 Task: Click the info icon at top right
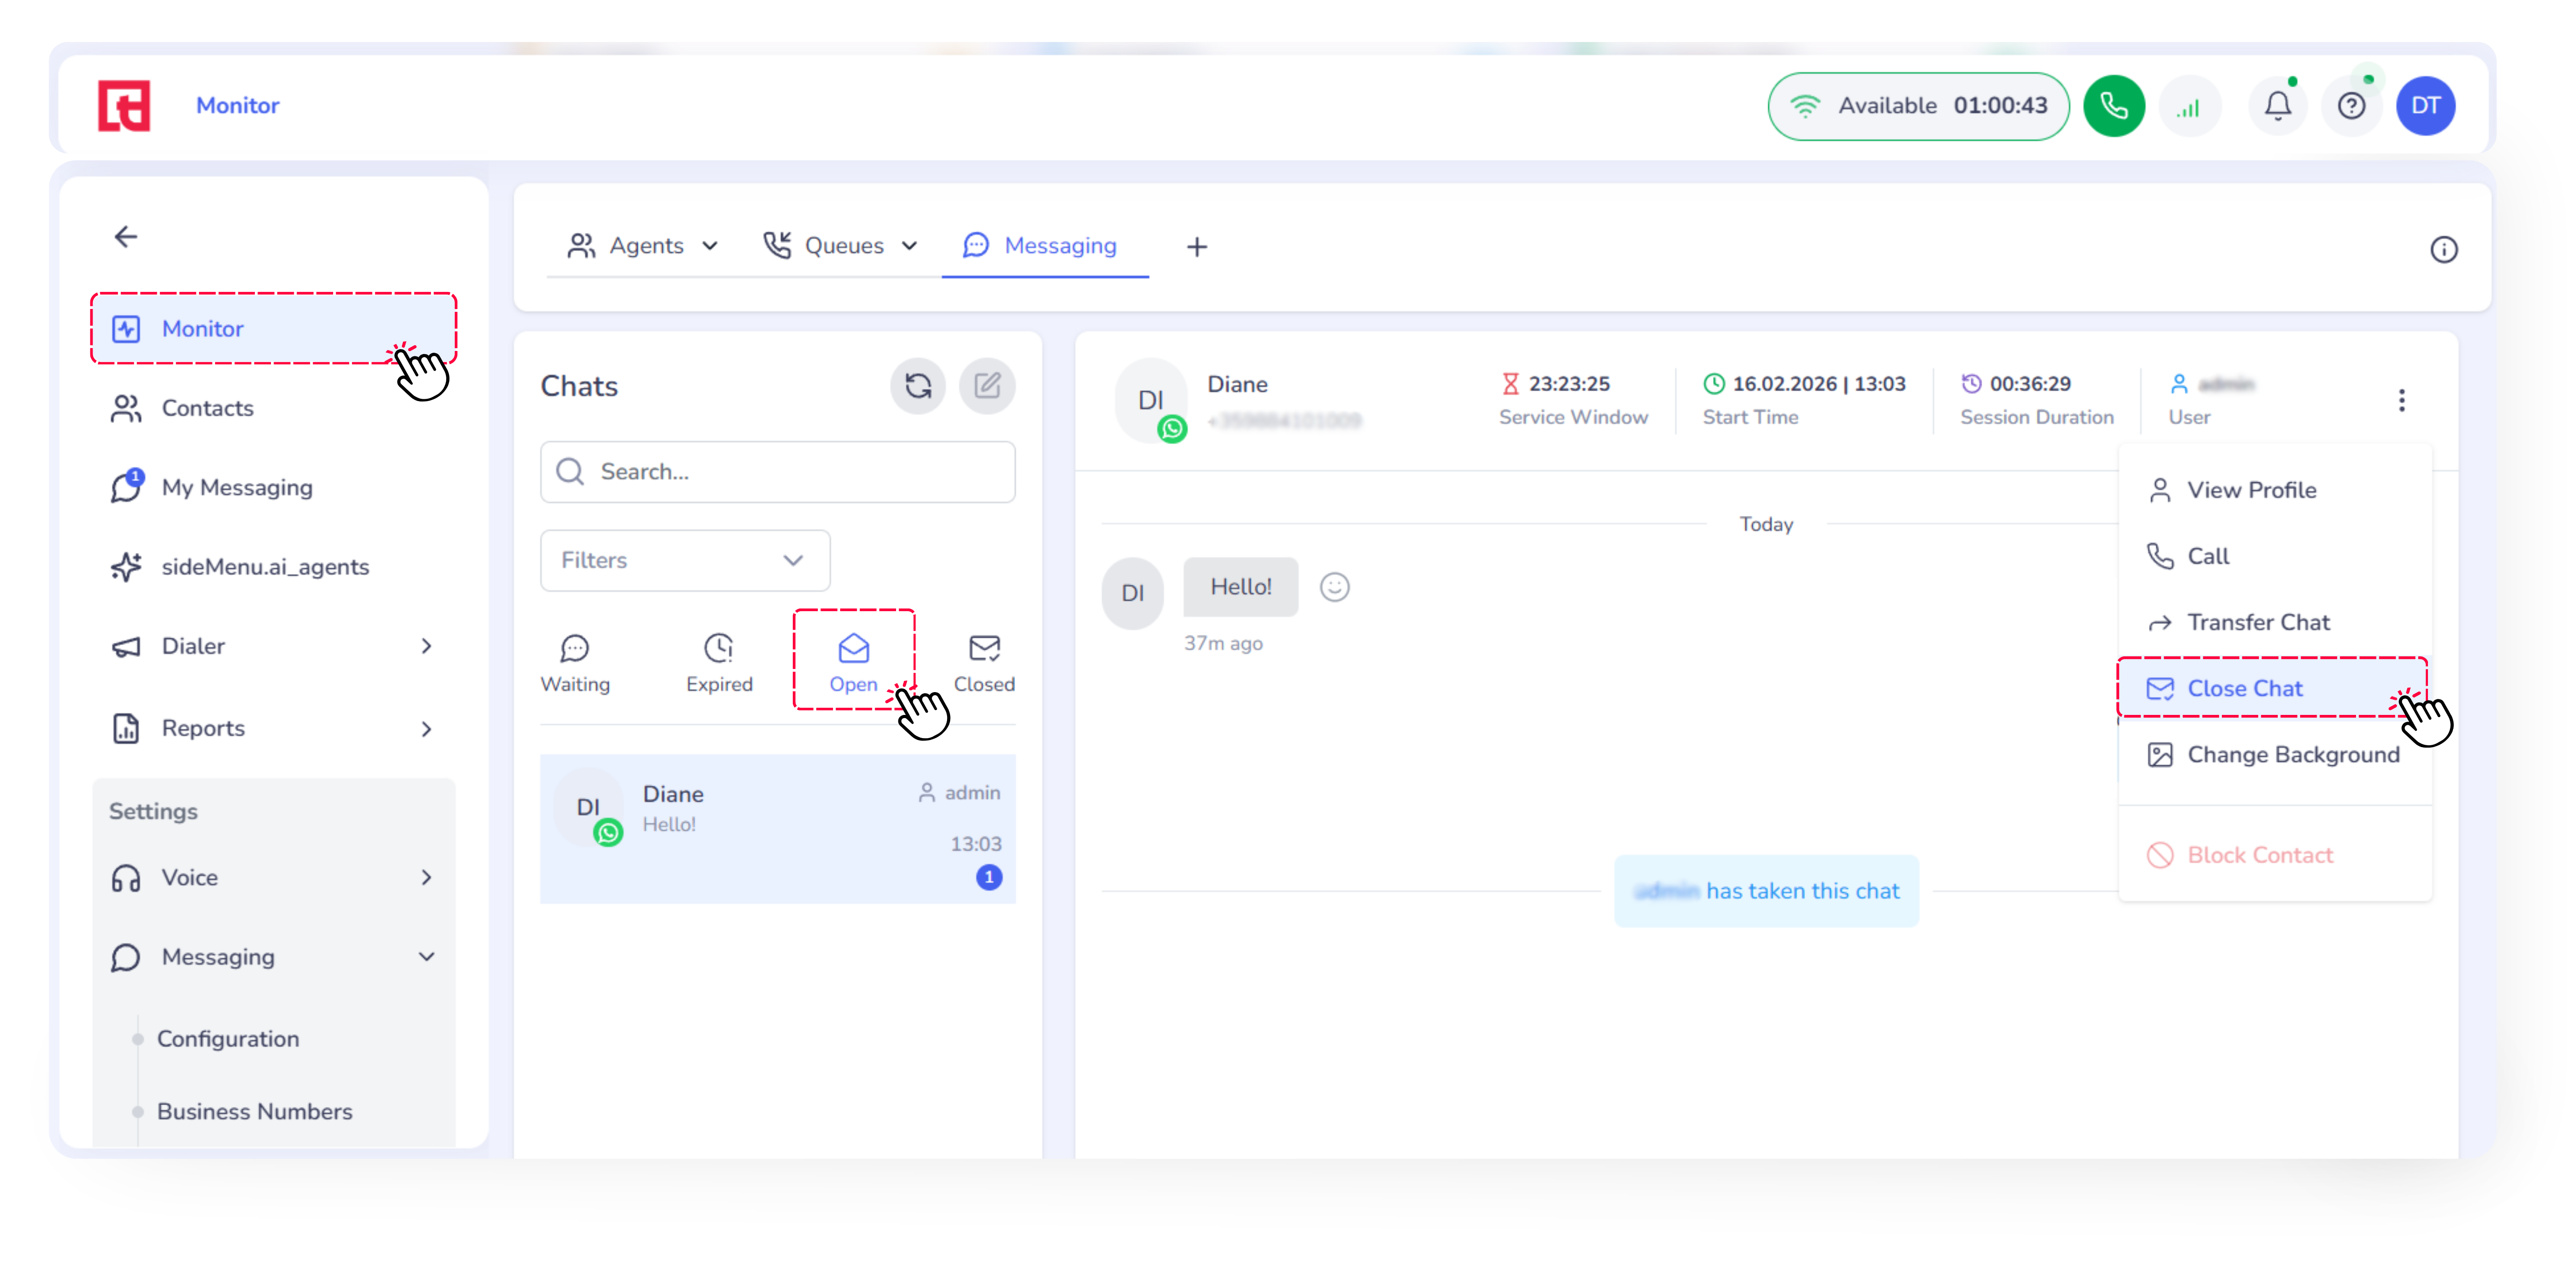click(x=2443, y=250)
